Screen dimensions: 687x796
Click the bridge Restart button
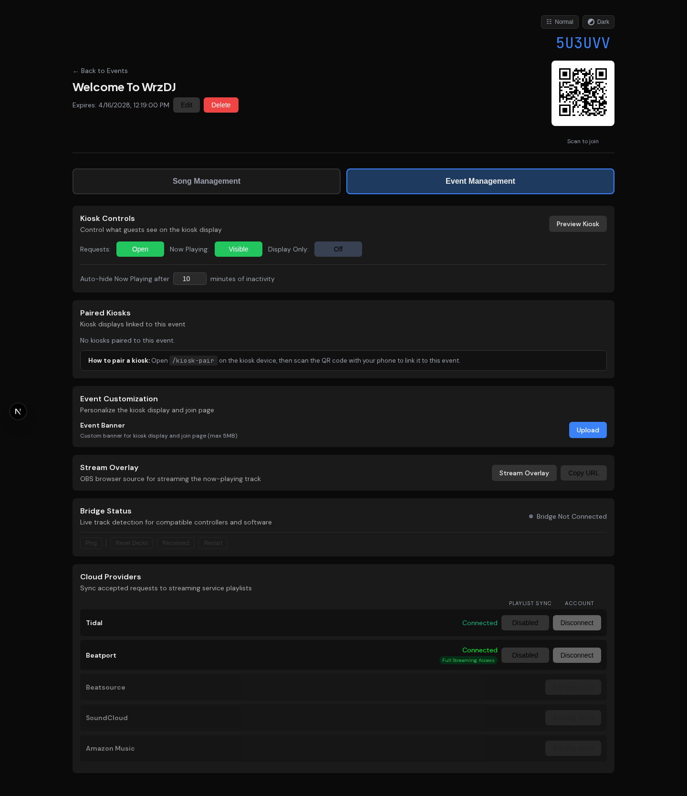pos(213,543)
